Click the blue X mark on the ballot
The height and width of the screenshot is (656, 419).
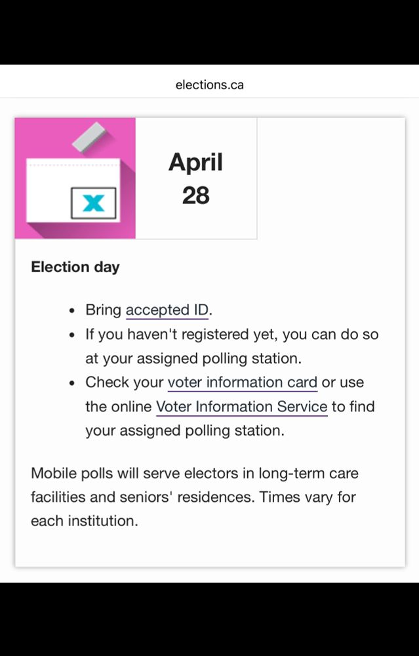click(93, 203)
